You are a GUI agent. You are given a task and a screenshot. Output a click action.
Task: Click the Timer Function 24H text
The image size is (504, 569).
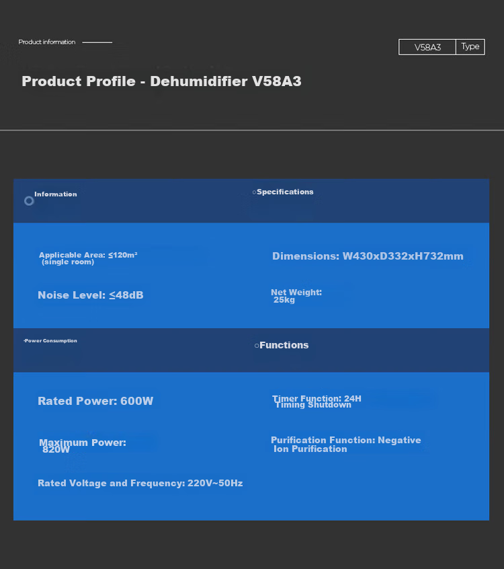click(317, 402)
